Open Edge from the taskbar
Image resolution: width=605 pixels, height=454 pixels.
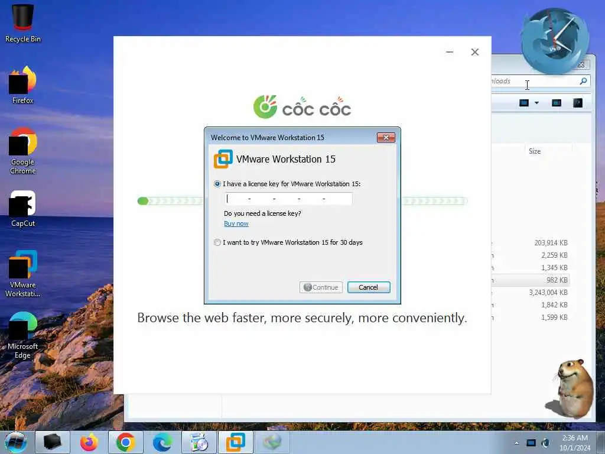click(162, 442)
